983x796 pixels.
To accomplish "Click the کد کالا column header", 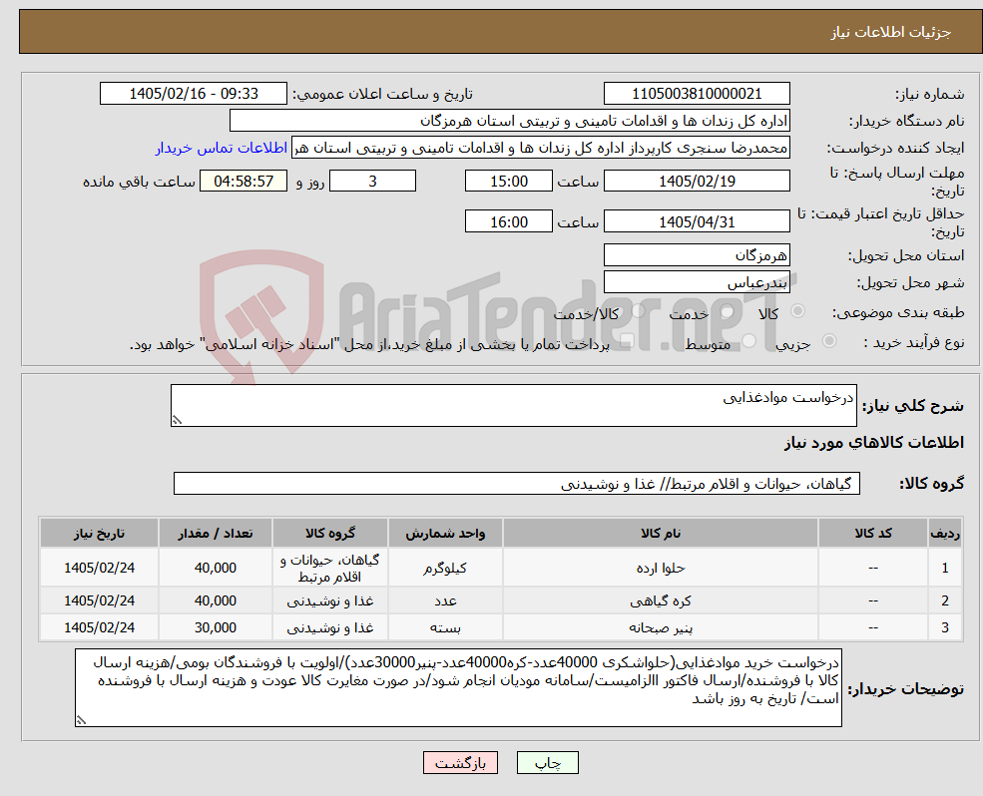I will click(x=873, y=533).
